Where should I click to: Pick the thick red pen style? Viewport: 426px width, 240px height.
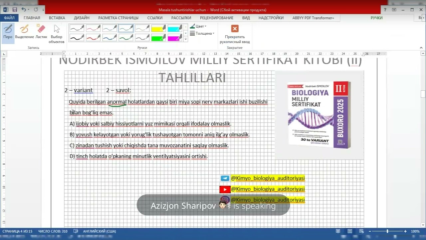(93, 37)
